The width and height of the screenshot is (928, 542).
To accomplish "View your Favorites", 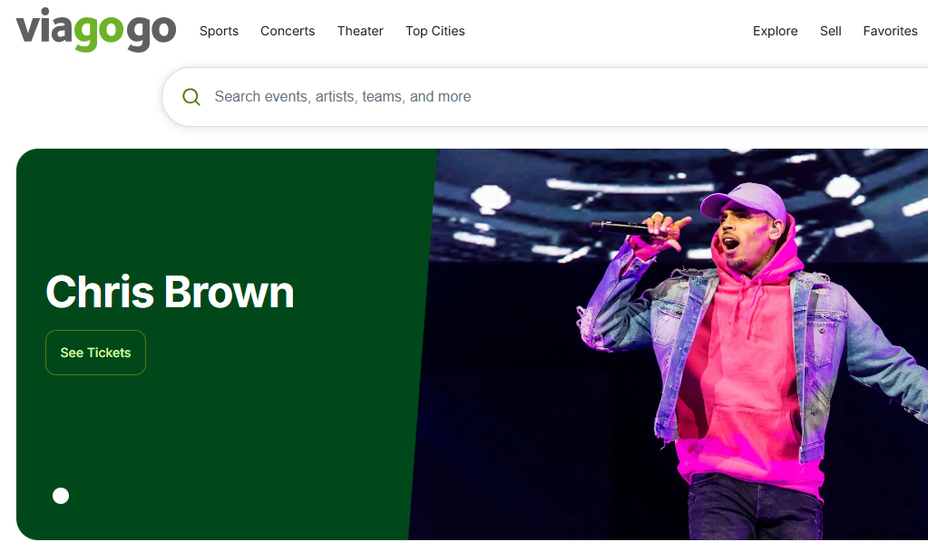I will pos(890,31).
